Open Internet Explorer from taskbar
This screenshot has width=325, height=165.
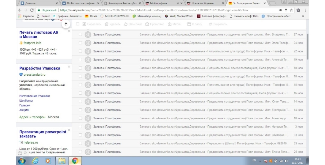[35, 161]
